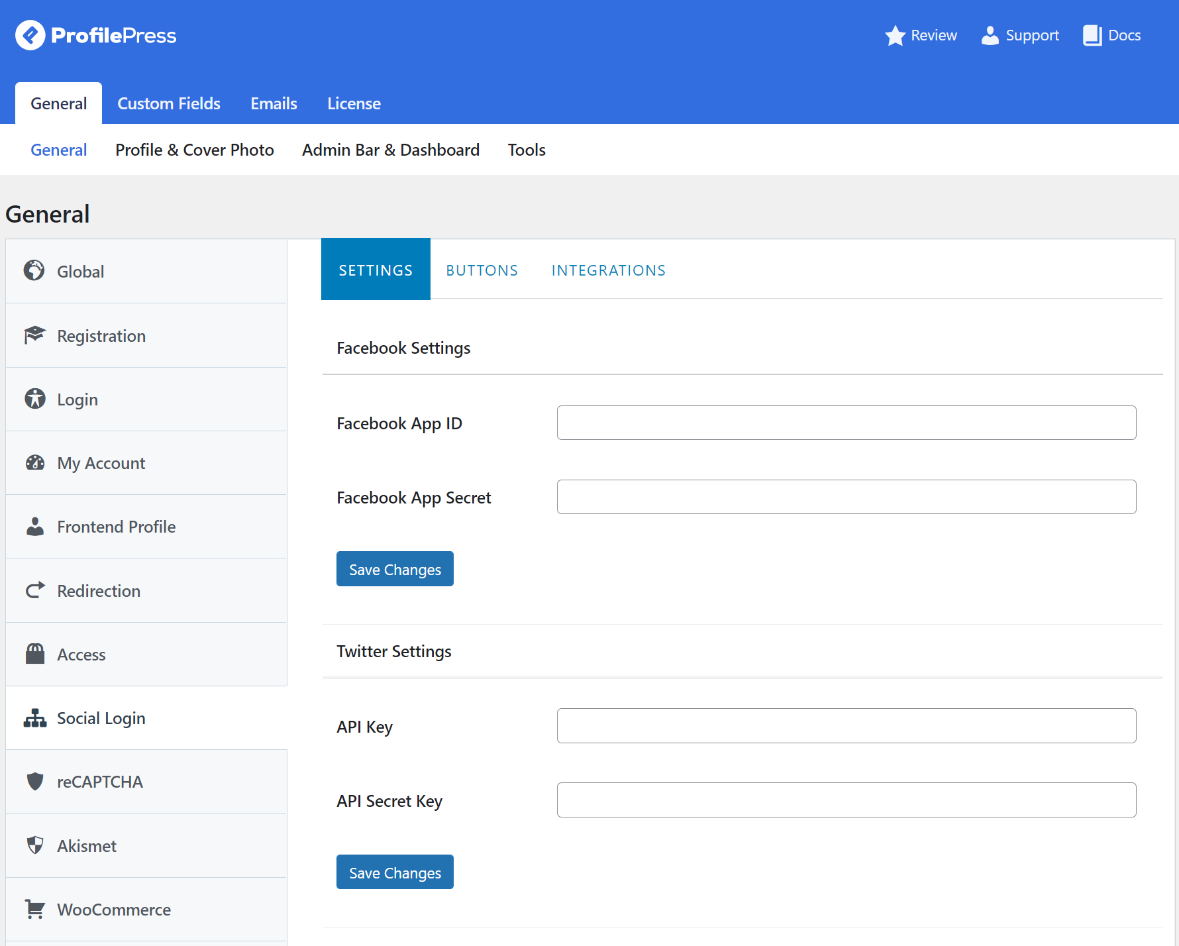This screenshot has width=1179, height=946.
Task: Focus the API Secret Key field
Action: click(846, 800)
